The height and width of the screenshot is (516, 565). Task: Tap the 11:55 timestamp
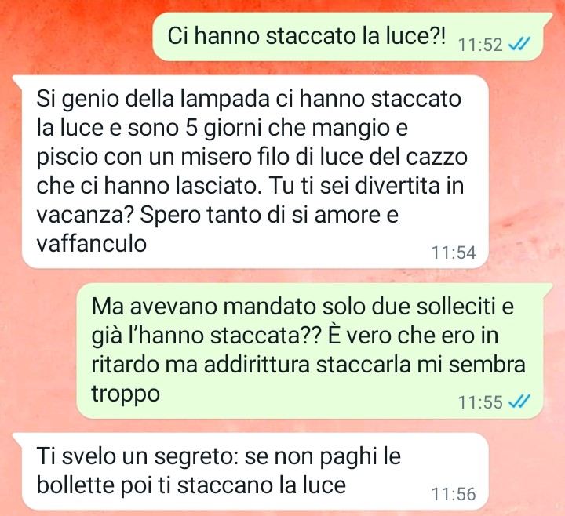480,402
